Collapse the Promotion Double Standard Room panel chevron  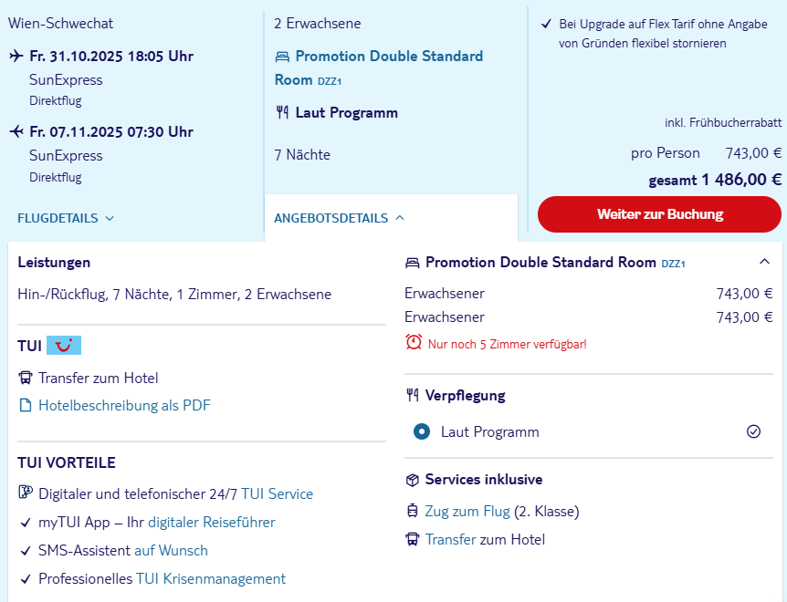[x=764, y=261]
